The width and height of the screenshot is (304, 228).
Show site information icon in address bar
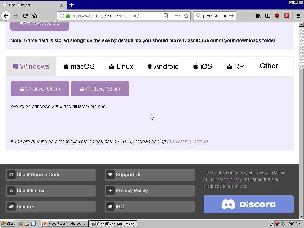[x=62, y=16]
